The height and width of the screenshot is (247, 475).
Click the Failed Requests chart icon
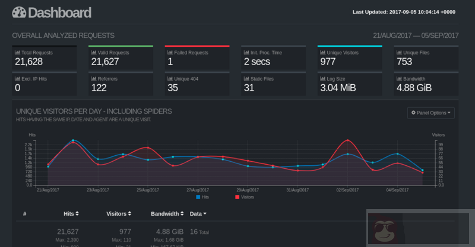[x=169, y=53]
